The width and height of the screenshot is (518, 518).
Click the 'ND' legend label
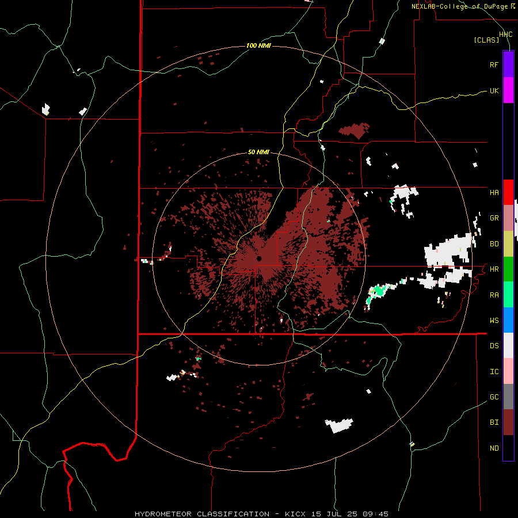494,448
